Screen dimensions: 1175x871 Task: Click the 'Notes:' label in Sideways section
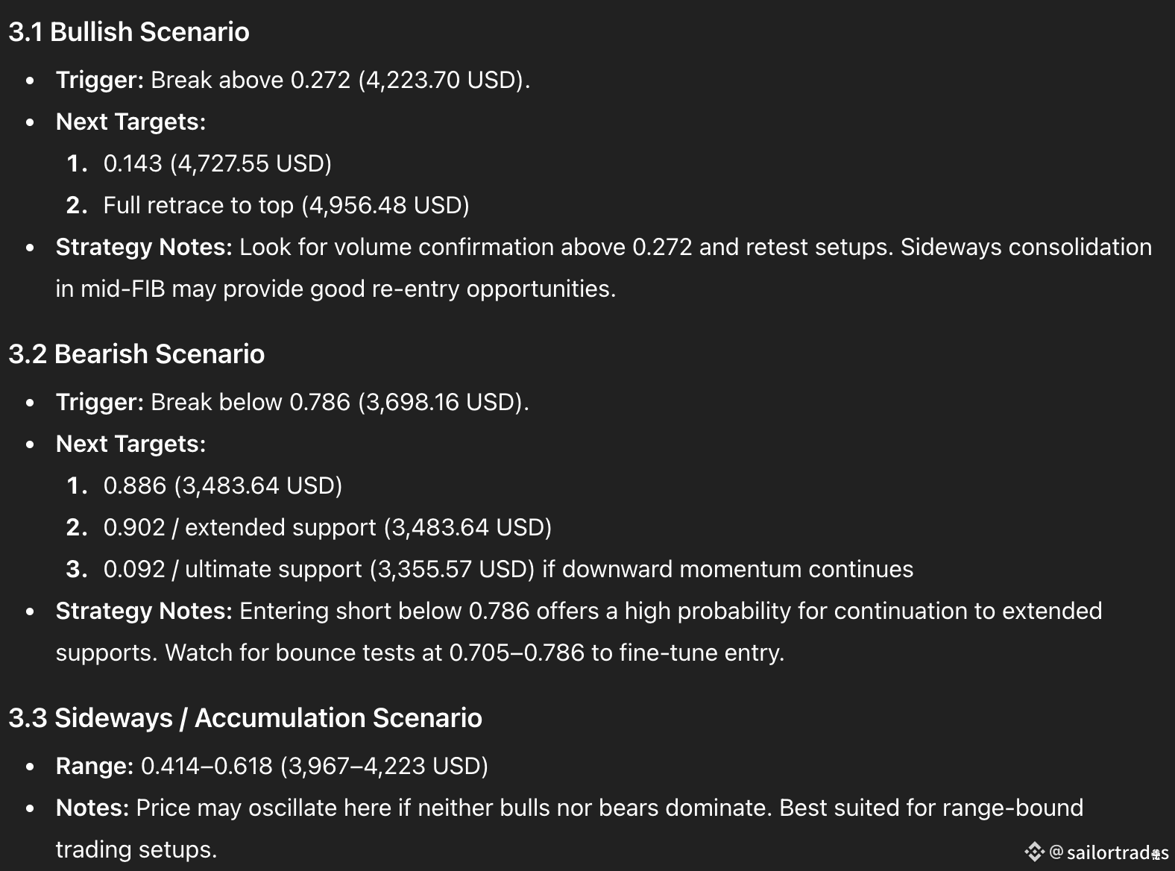click(x=92, y=808)
